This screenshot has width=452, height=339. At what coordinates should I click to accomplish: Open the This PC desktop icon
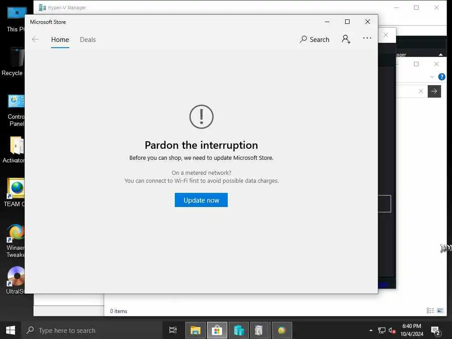coord(15,19)
